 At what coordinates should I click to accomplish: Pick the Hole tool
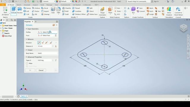[53, 10]
